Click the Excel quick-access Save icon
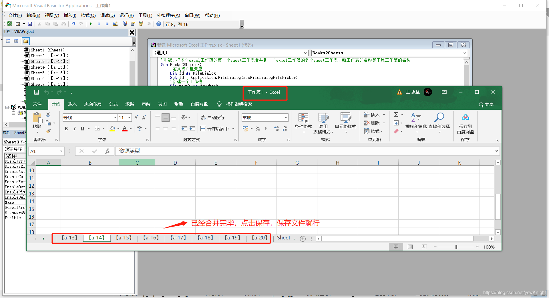 tap(37, 92)
